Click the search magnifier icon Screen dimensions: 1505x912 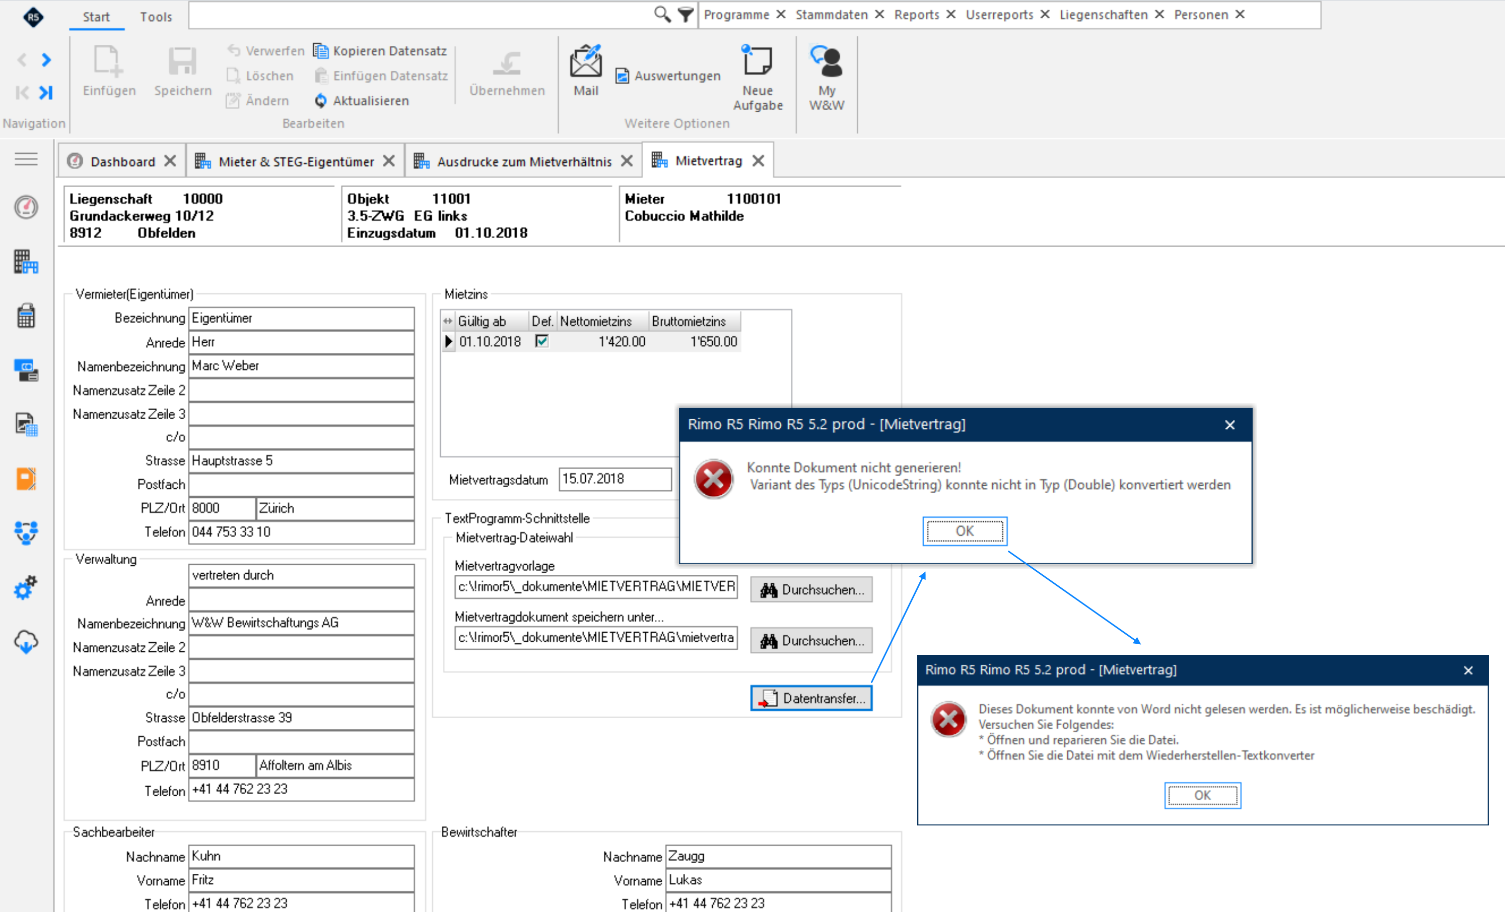click(661, 14)
